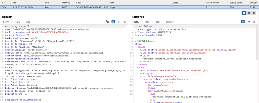Click Request panel heading
This screenshot has height=103, width=259.
point(7,17)
